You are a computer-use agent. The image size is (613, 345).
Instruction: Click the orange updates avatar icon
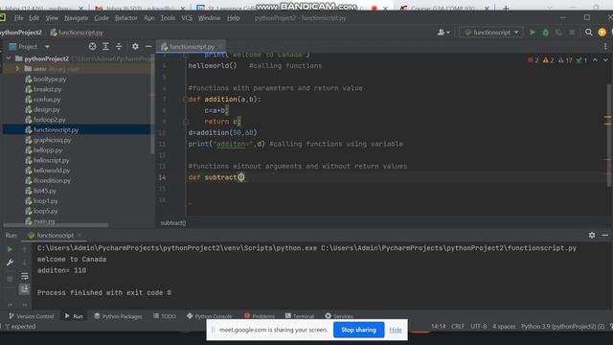pyautogui.click(x=602, y=33)
